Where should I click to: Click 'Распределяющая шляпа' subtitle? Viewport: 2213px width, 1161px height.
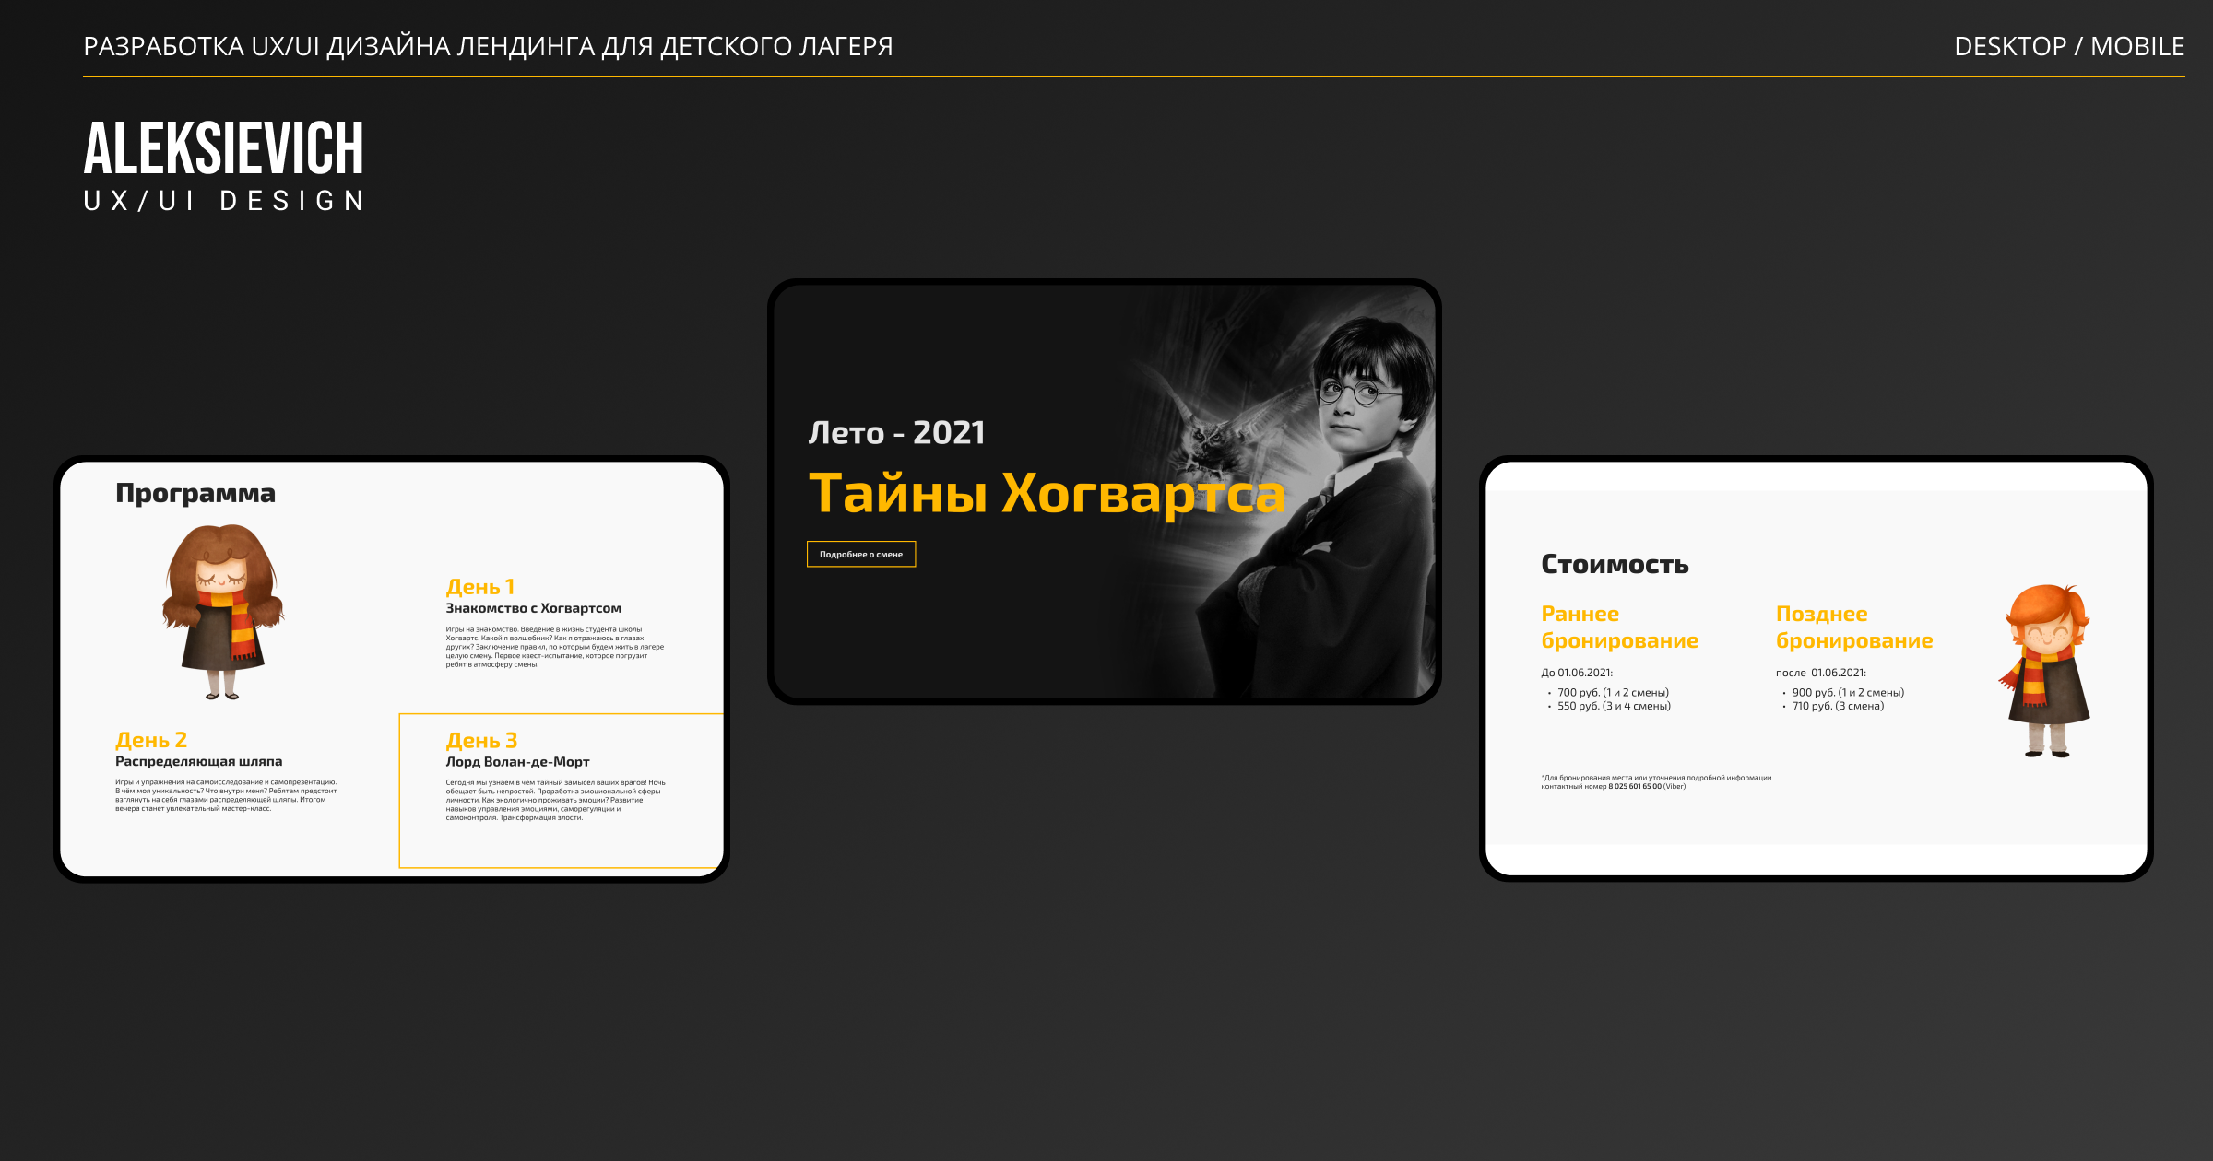click(198, 761)
